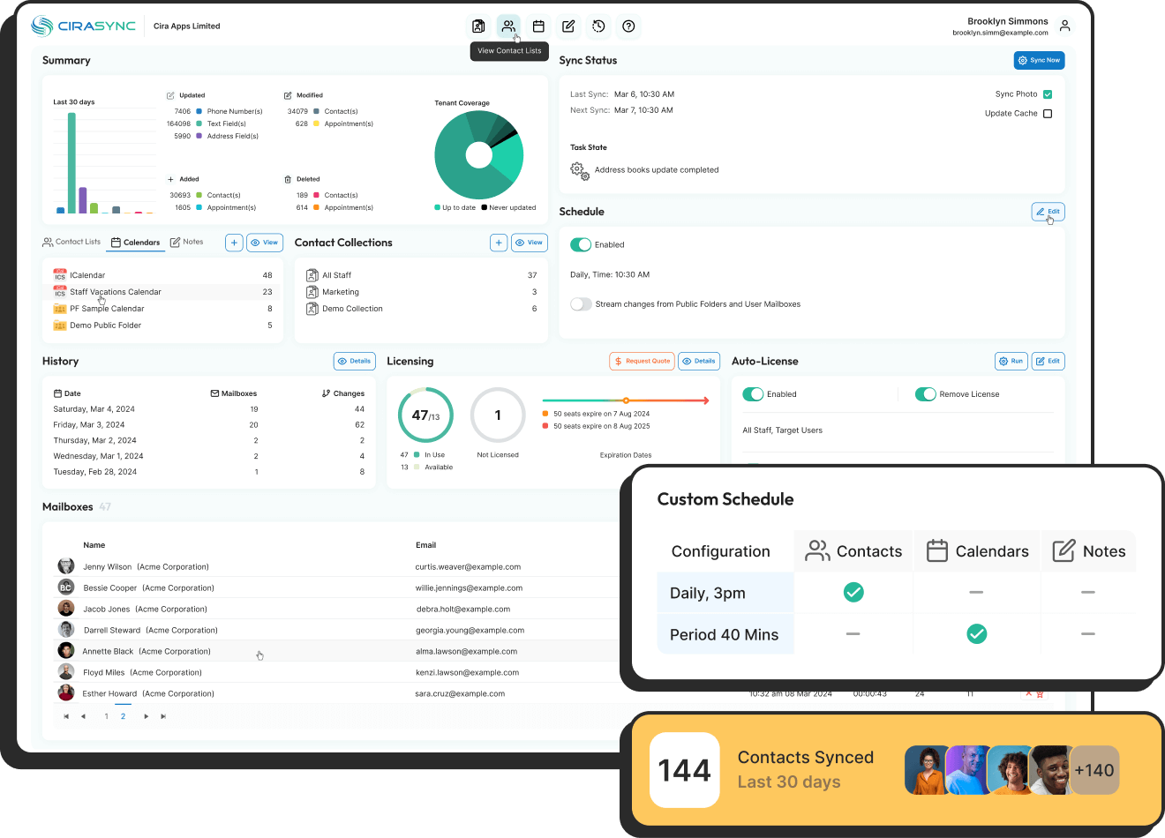Open the View Contact Lists icon
Image resolution: width=1165 pixels, height=838 pixels.
(508, 26)
